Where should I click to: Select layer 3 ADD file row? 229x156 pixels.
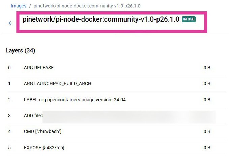point(117,116)
